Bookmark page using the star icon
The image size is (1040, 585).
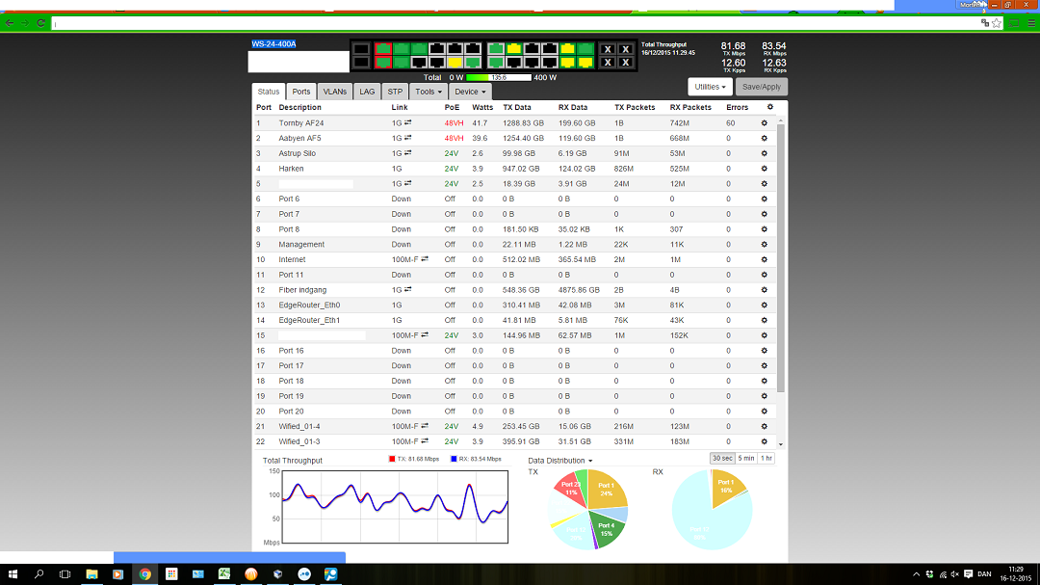[997, 22]
